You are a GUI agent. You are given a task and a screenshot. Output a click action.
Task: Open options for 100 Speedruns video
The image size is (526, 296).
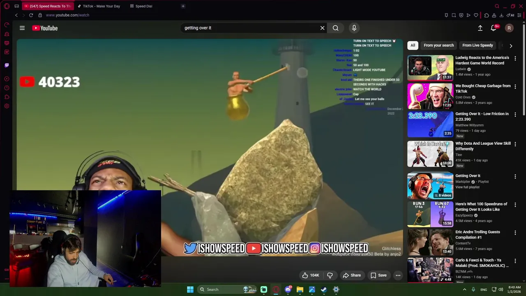tap(515, 205)
